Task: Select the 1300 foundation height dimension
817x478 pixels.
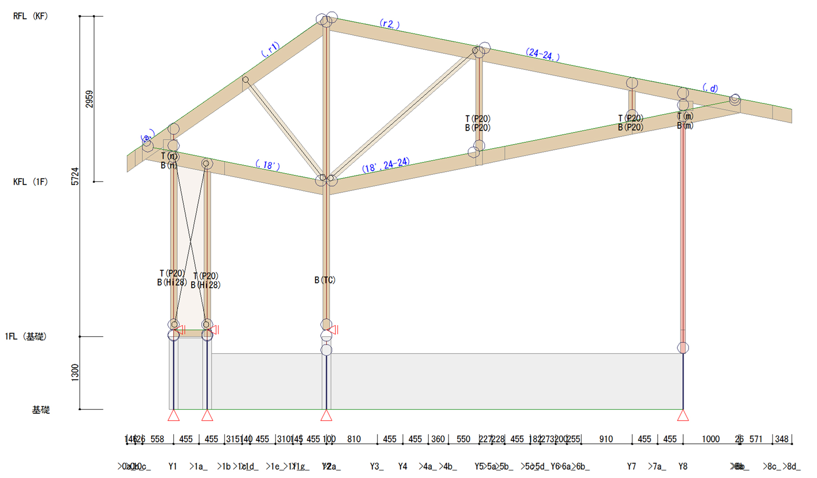Action: pyautogui.click(x=75, y=373)
